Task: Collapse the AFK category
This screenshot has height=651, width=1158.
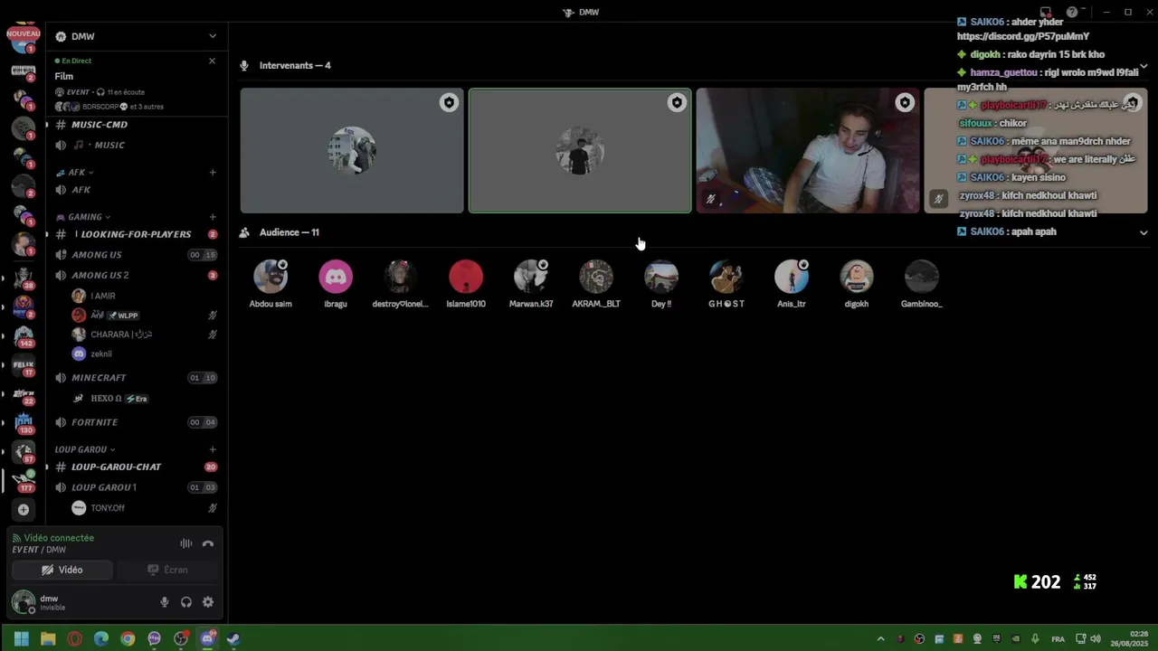Action: (77, 173)
